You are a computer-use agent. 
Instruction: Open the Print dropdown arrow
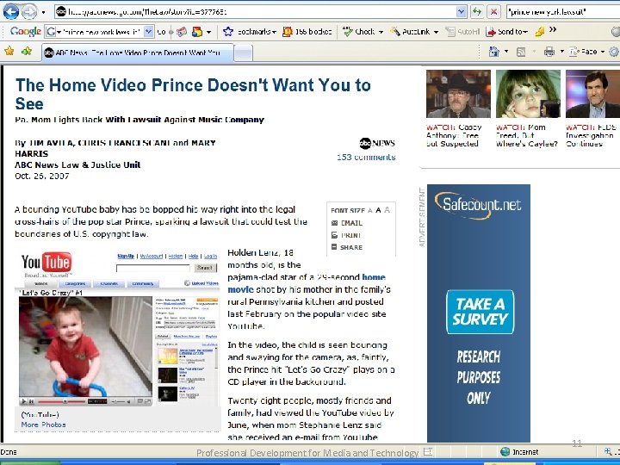[x=561, y=52]
